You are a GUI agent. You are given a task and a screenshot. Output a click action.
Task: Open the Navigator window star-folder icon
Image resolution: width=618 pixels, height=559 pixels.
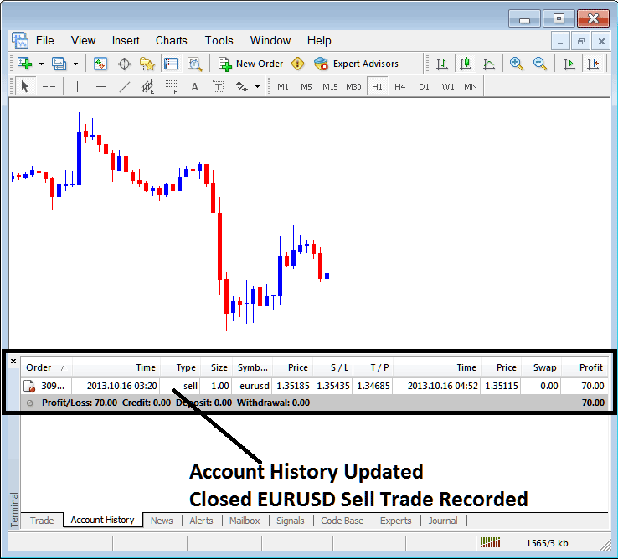tap(147, 64)
